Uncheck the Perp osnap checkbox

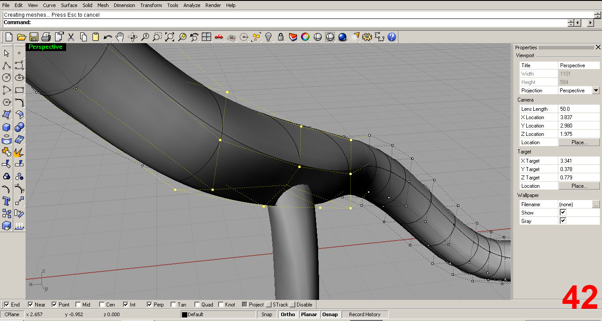pyautogui.click(x=149, y=304)
